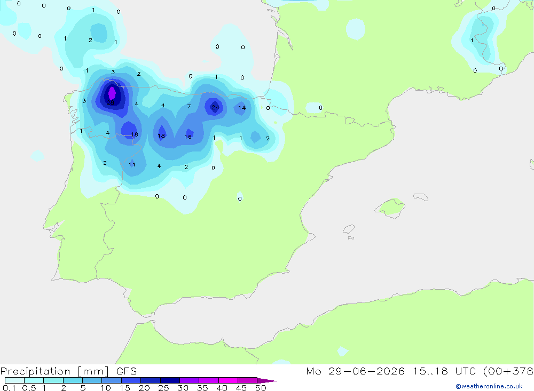Click the '35' legend label
Image resolution: width=534 pixels, height=391 pixels.
point(202,388)
